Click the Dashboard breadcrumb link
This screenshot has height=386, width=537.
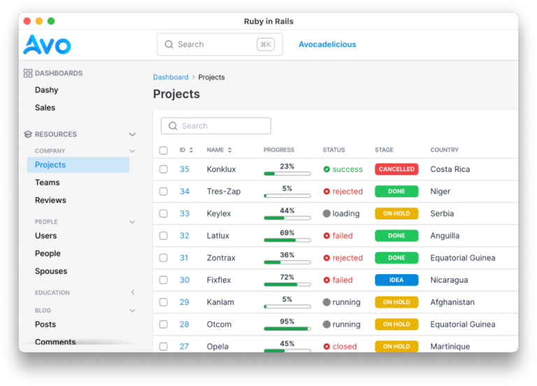(x=171, y=78)
